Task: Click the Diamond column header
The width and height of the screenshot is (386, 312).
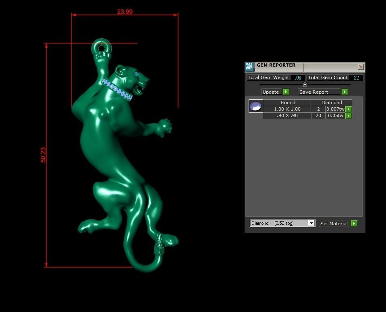Action: point(332,103)
